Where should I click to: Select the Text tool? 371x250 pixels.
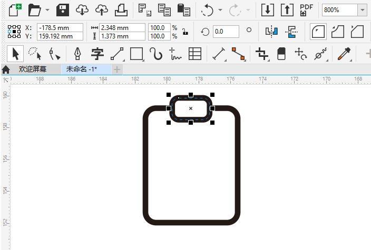[97, 54]
